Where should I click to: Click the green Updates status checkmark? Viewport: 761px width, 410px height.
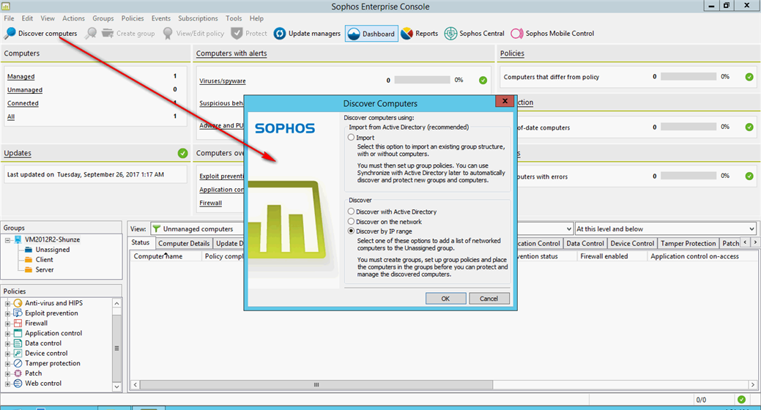coord(182,153)
